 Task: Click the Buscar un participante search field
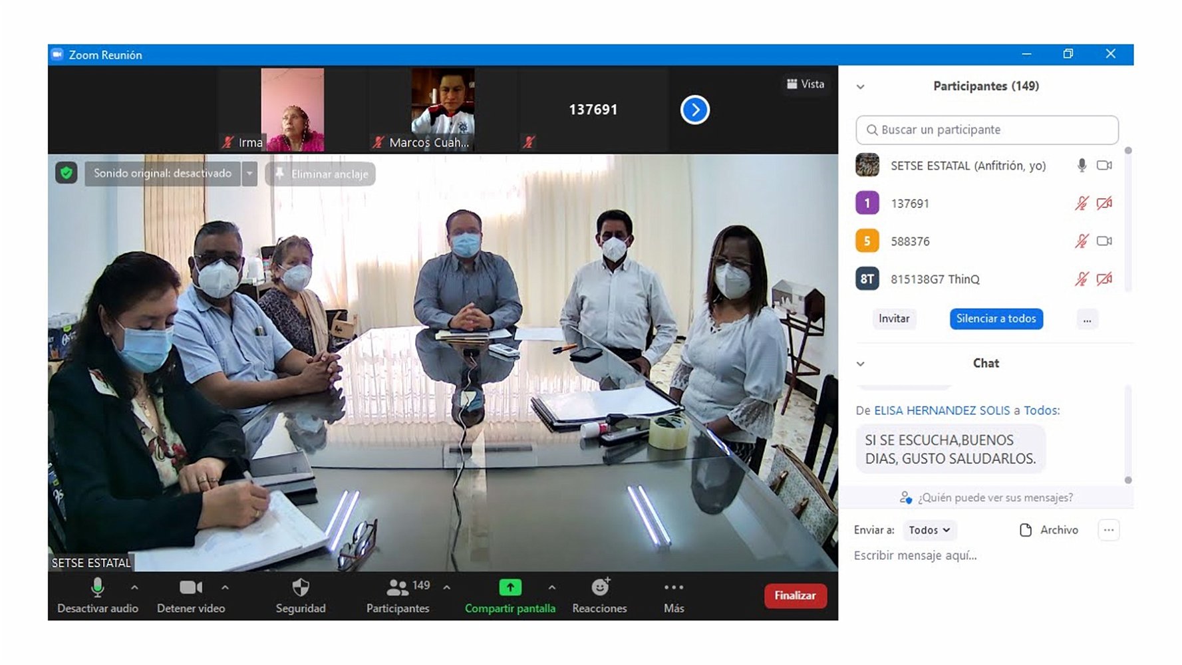coord(987,130)
